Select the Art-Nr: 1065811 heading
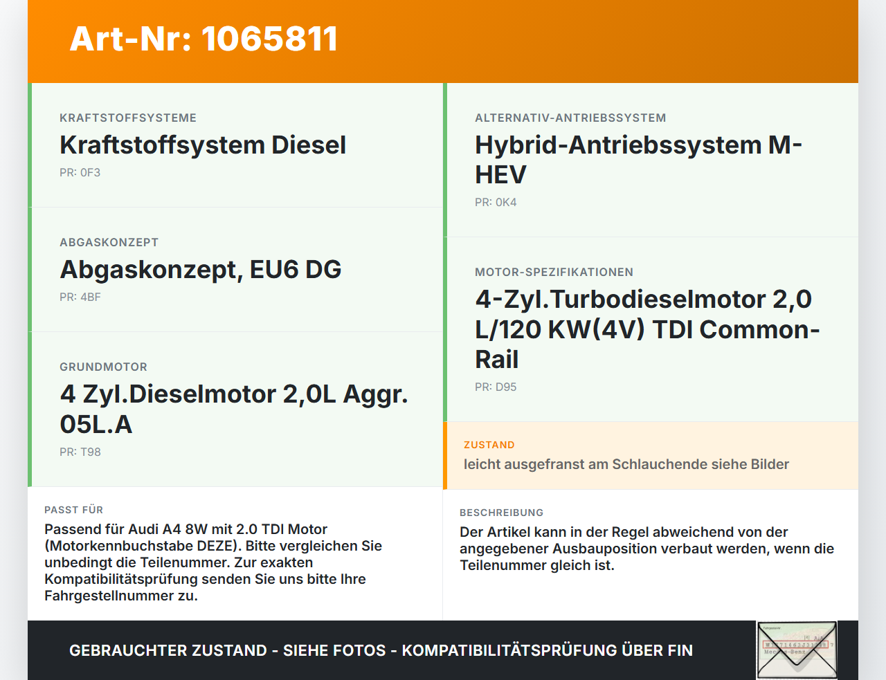The width and height of the screenshot is (886, 680). click(204, 39)
